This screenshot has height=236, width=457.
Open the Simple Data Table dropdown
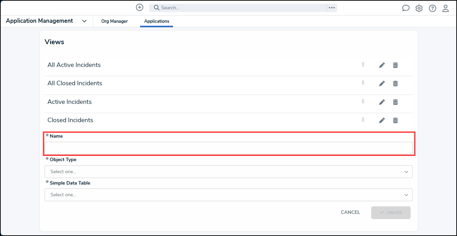pos(228,195)
